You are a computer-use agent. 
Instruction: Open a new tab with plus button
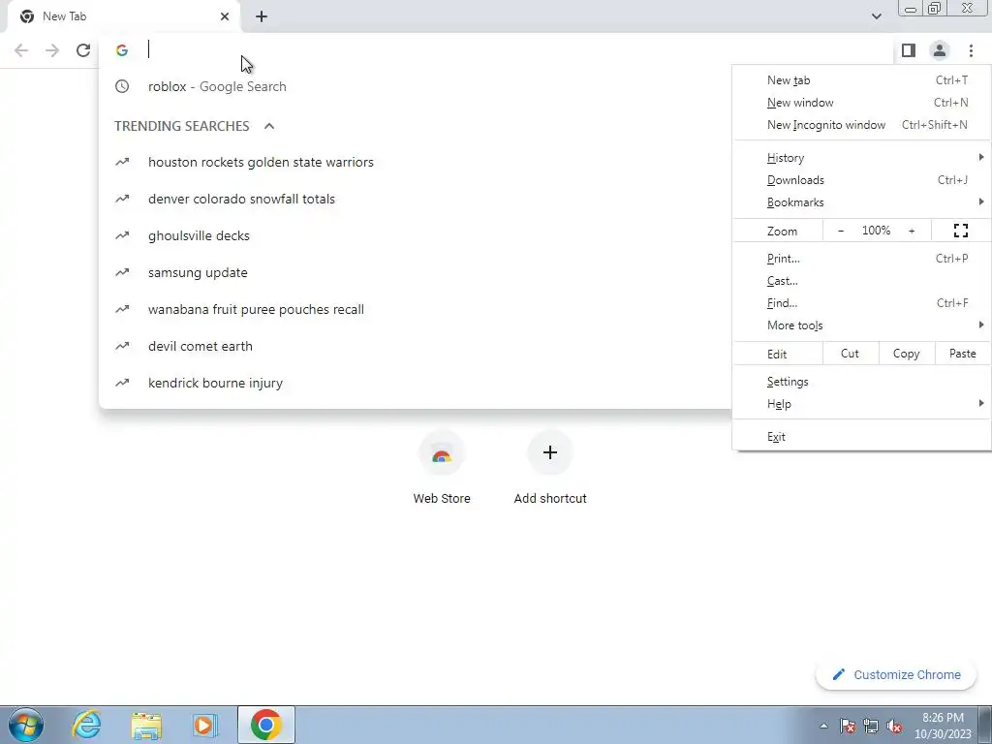[262, 16]
